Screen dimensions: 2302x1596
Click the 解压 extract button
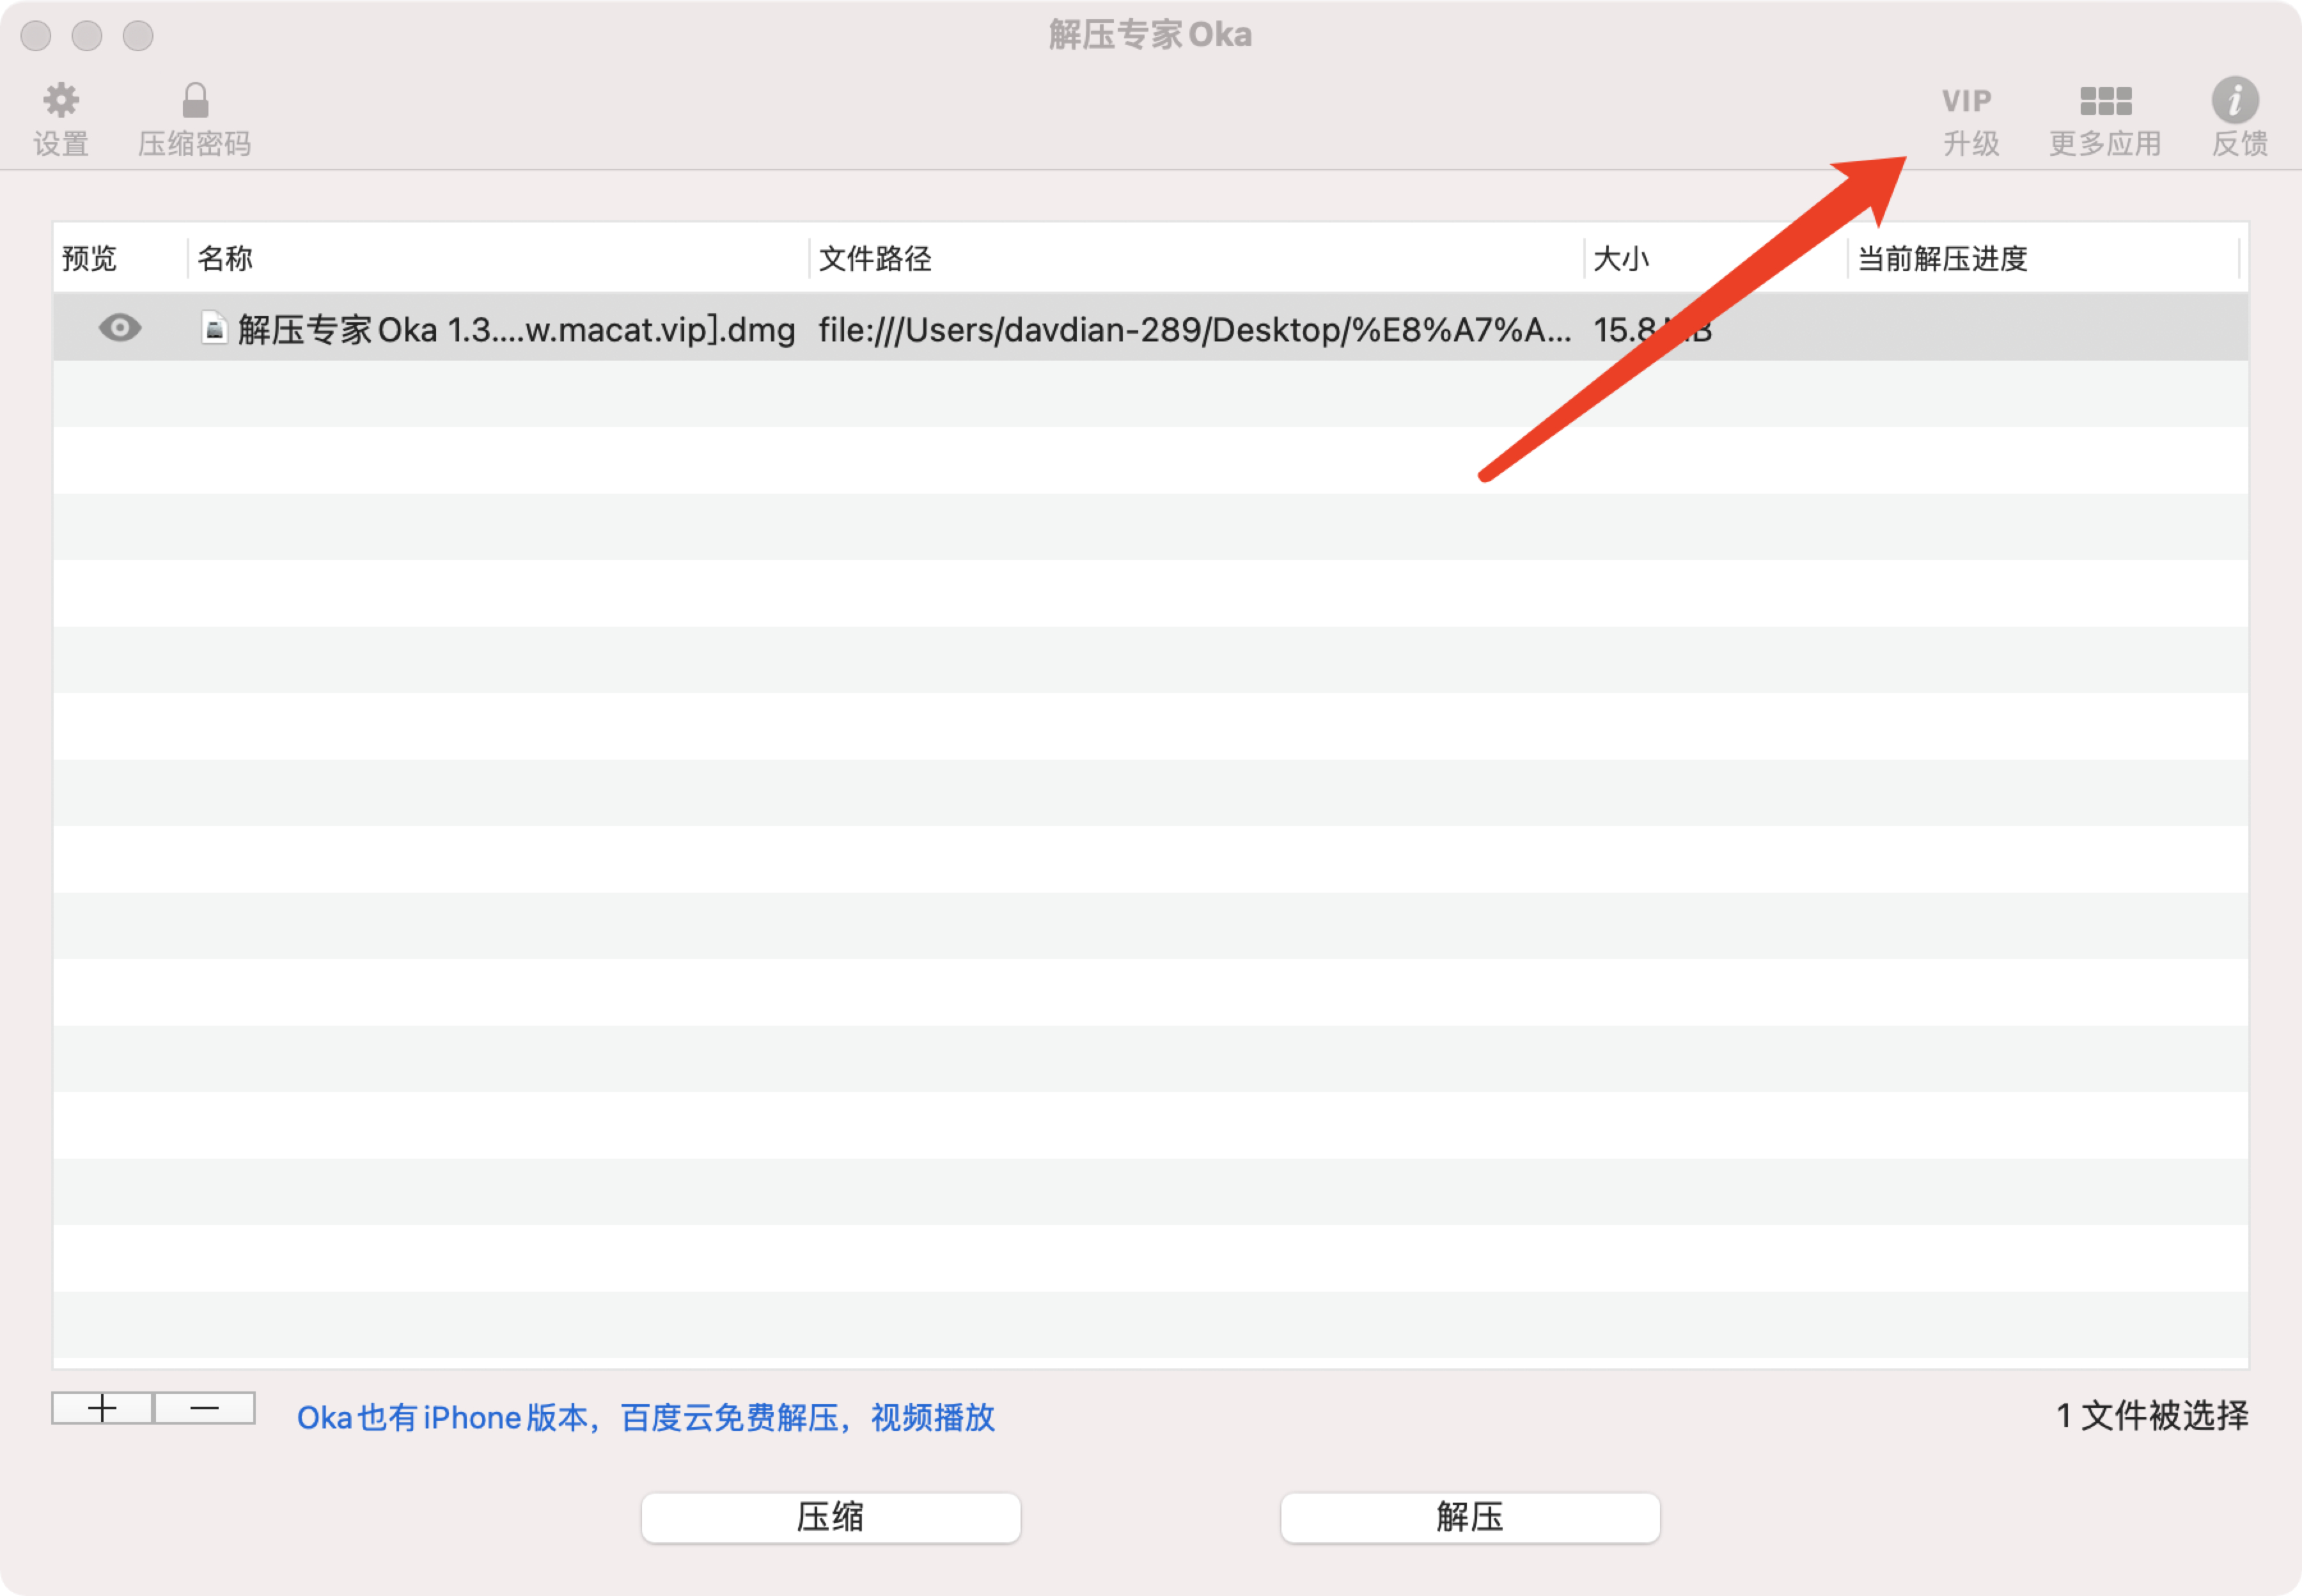coord(1470,1517)
